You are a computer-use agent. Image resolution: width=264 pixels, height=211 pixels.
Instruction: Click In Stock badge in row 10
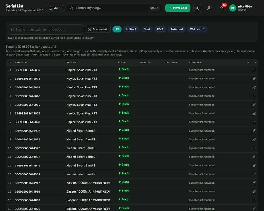pyautogui.click(x=124, y=147)
